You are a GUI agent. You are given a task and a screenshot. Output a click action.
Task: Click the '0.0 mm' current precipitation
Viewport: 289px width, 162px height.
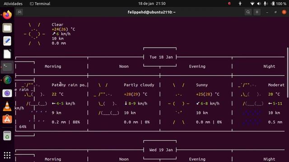point(59,43)
